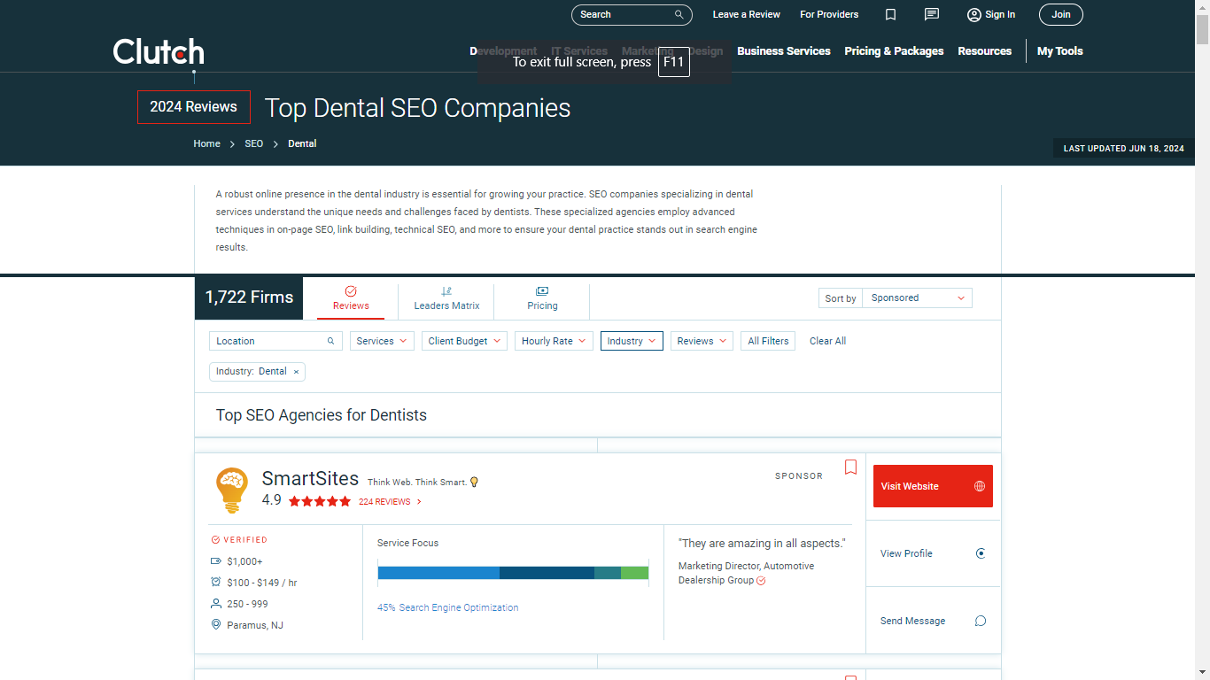Remove the Dental industry filter chip

tap(296, 372)
